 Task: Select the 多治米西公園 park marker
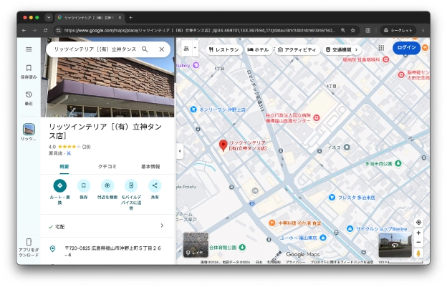(x=398, y=163)
